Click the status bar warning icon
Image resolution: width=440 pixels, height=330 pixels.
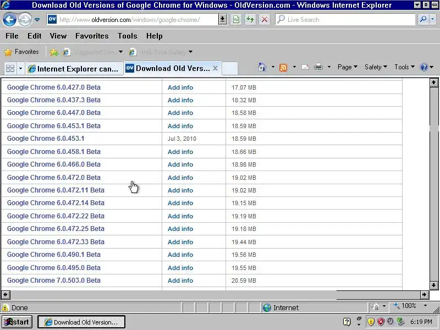pyautogui.click(x=5, y=308)
